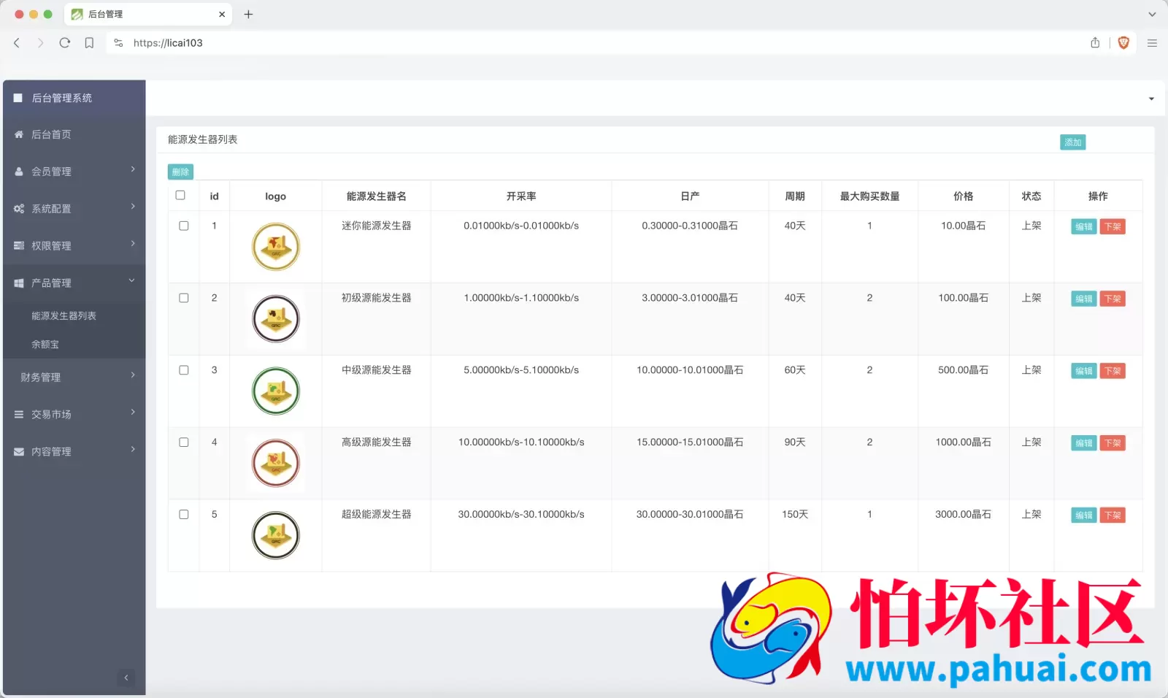Click 下架 for 迷你能源发生器

pyautogui.click(x=1113, y=227)
